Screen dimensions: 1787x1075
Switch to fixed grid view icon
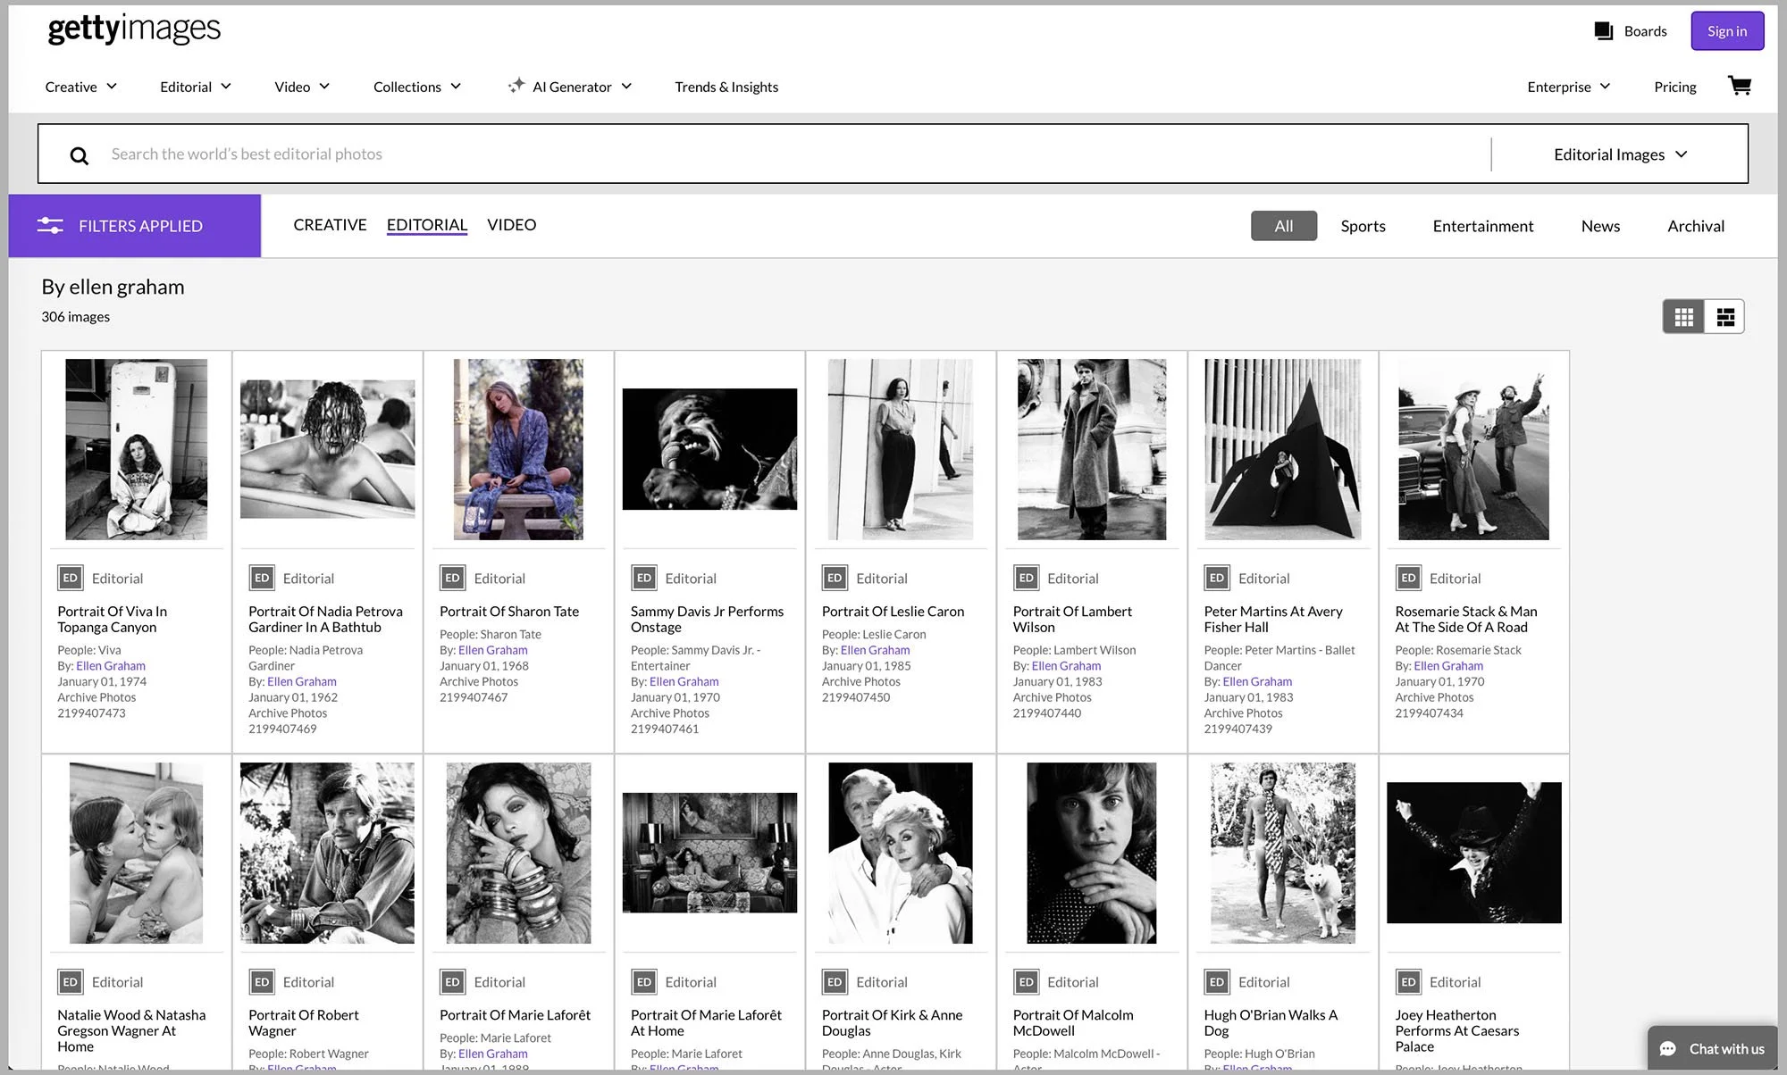click(1683, 317)
